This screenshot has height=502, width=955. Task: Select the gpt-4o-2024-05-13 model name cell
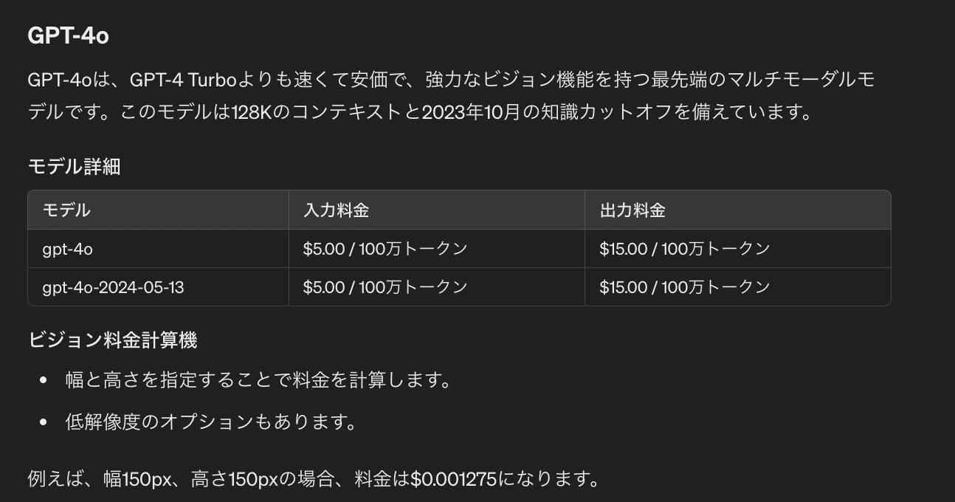[113, 287]
